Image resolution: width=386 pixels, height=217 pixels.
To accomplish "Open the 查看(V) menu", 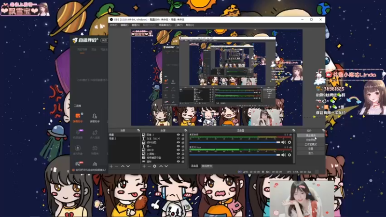I will pos(136,25).
